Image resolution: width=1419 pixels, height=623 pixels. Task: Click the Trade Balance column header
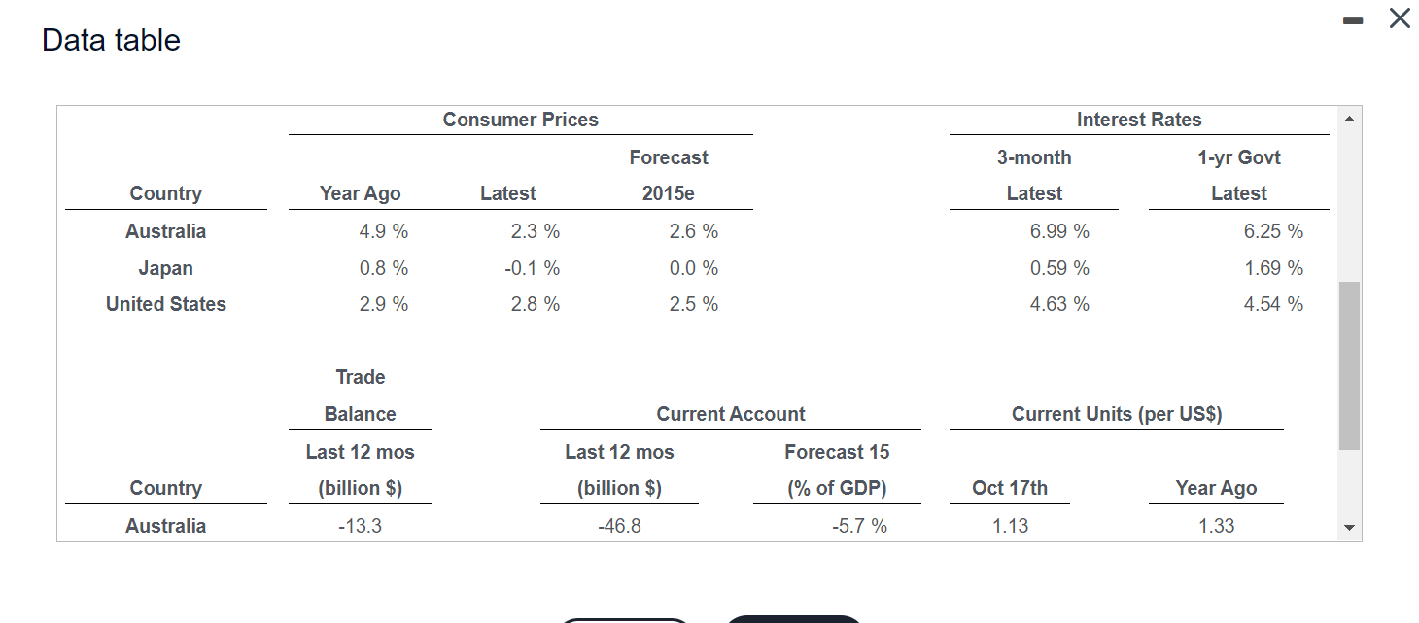[361, 396]
